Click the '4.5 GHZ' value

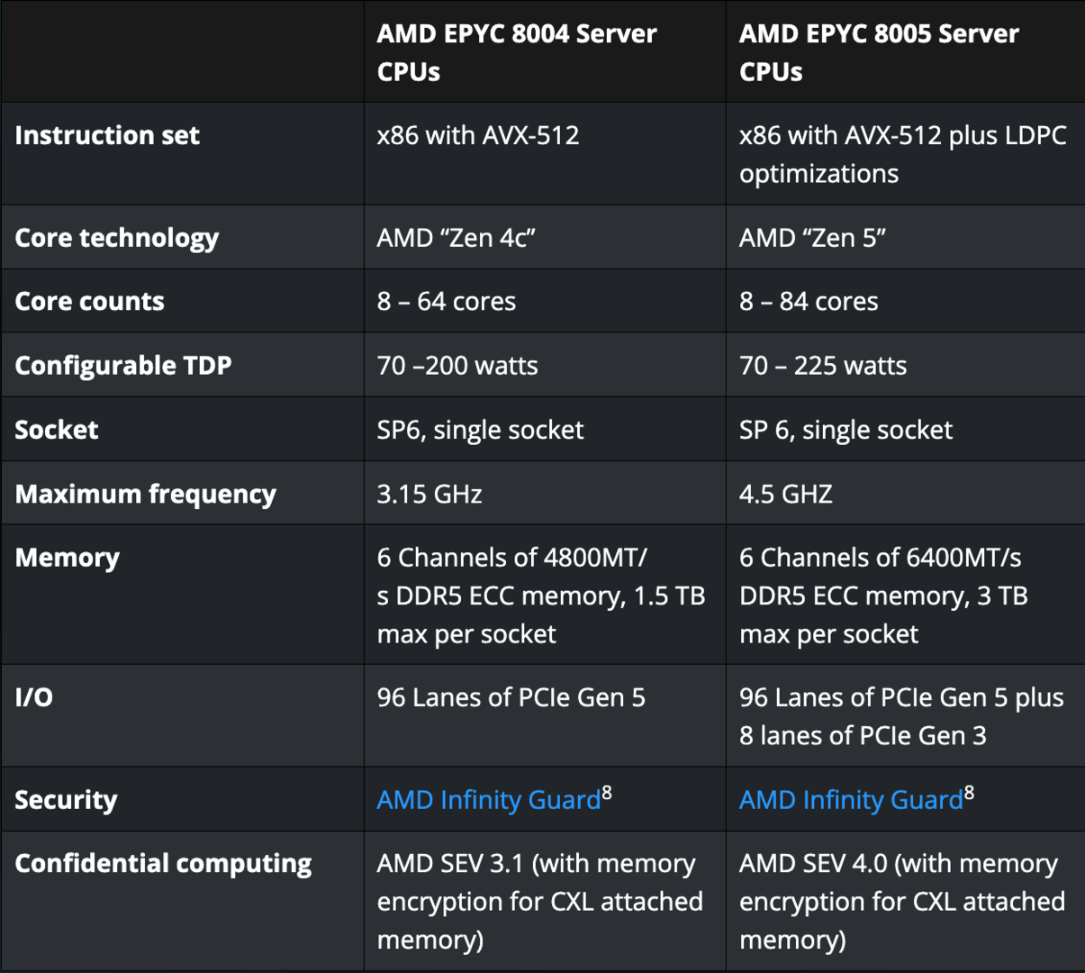[786, 494]
